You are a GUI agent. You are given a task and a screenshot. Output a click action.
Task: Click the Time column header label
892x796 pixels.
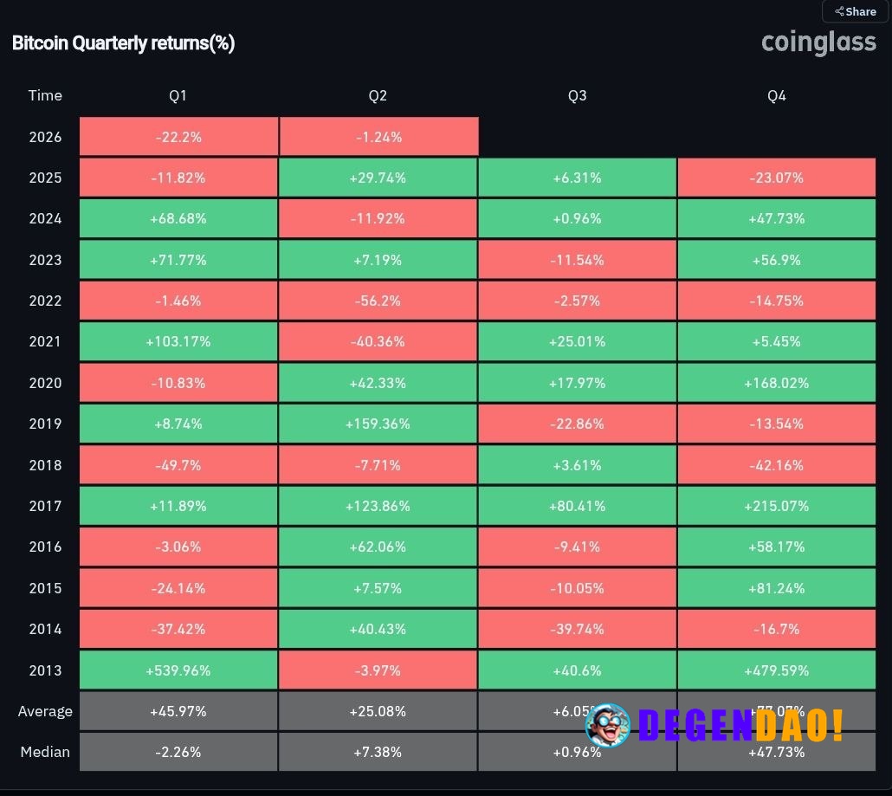click(45, 95)
